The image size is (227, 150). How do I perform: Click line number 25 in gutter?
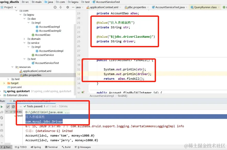(79, 41)
